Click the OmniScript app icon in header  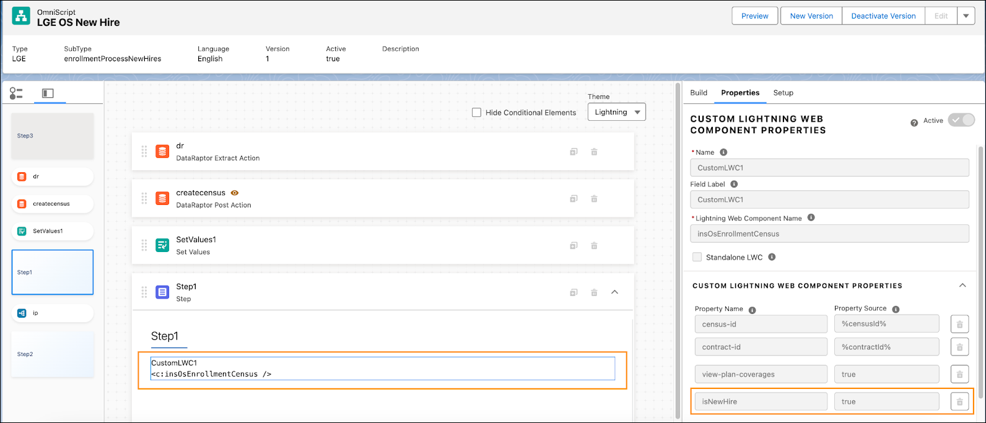[x=21, y=16]
